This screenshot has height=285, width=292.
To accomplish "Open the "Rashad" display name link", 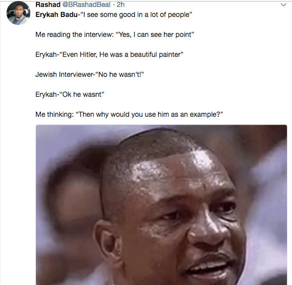I will pos(48,4).
